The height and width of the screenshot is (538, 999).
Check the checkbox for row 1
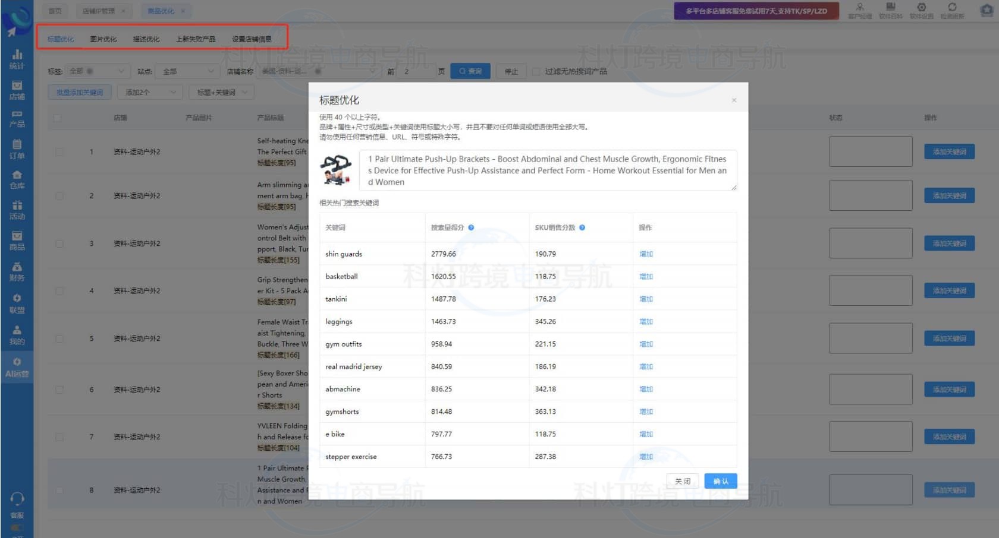click(x=59, y=152)
